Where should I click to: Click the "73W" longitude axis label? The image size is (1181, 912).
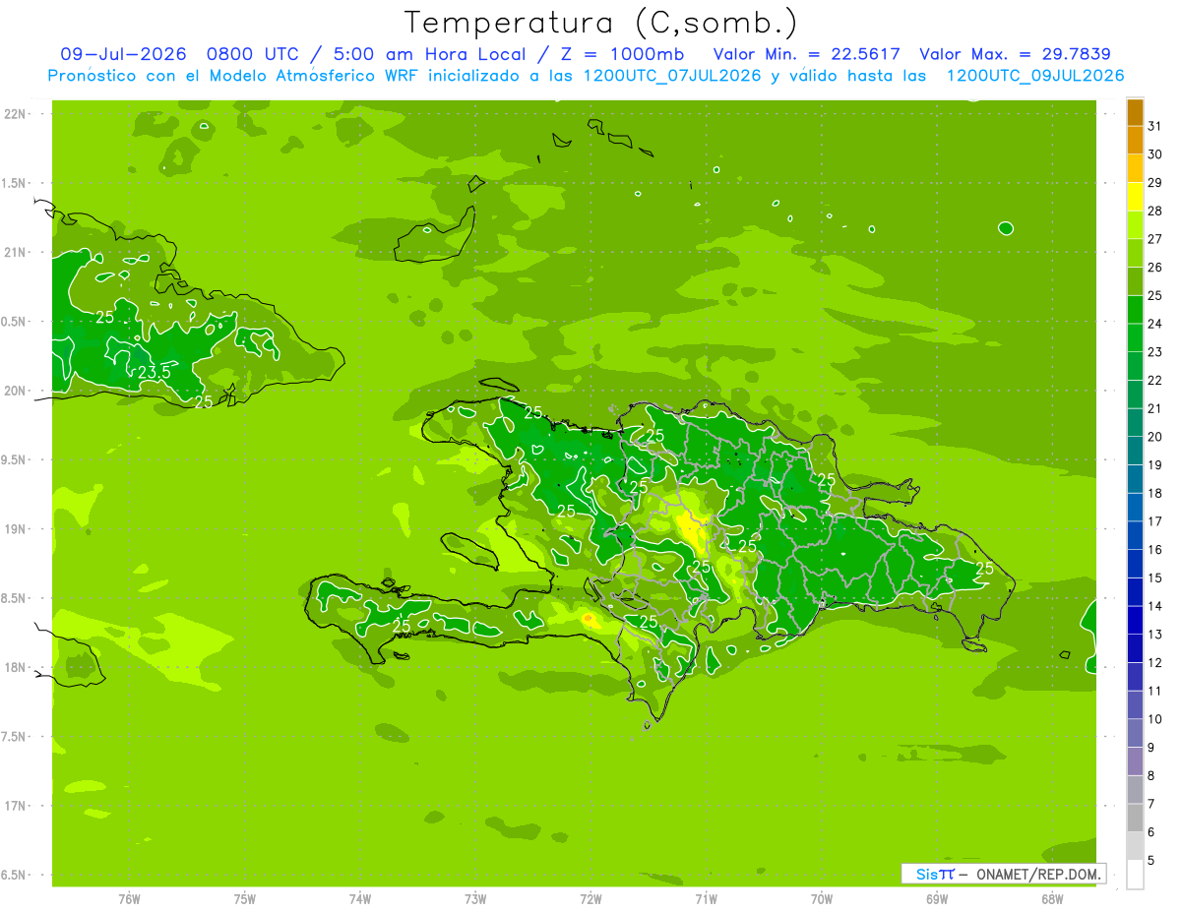pos(475,899)
